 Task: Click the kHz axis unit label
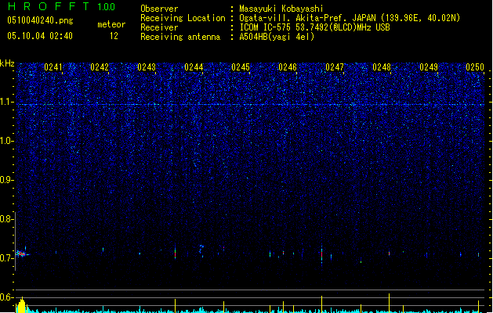coord(7,63)
